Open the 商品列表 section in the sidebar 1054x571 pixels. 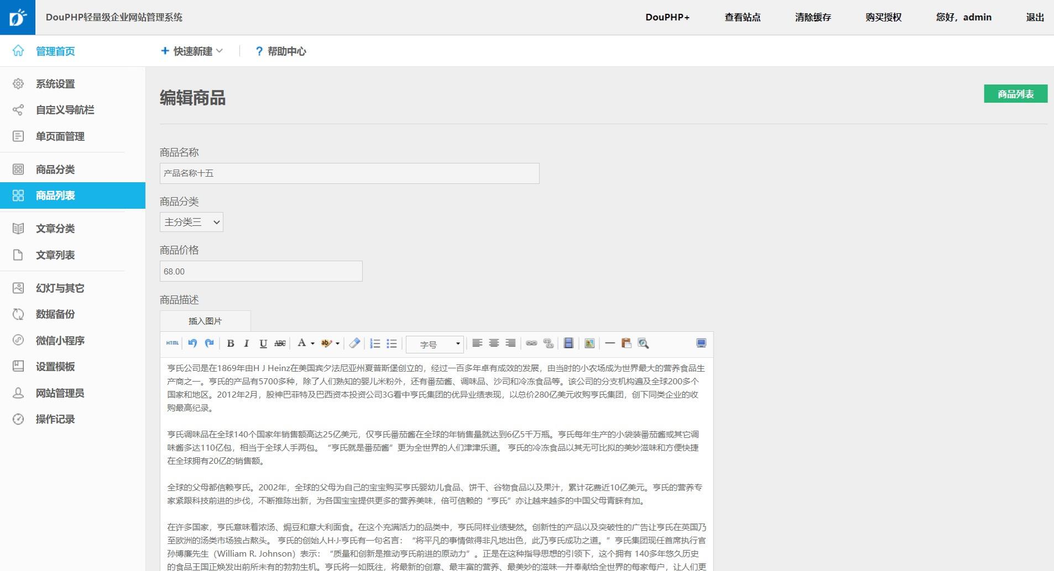tap(55, 195)
